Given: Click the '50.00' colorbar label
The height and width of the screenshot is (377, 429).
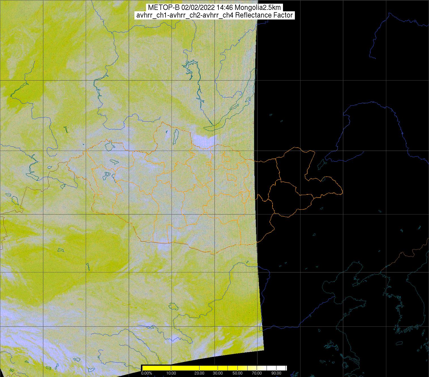Looking at the screenshot, I should click(238, 373).
